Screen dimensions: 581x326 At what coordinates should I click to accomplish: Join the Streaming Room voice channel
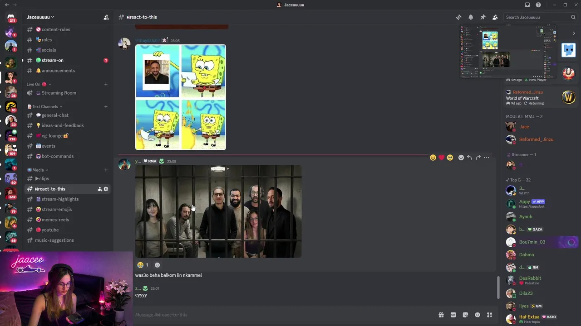pyautogui.click(x=67, y=93)
